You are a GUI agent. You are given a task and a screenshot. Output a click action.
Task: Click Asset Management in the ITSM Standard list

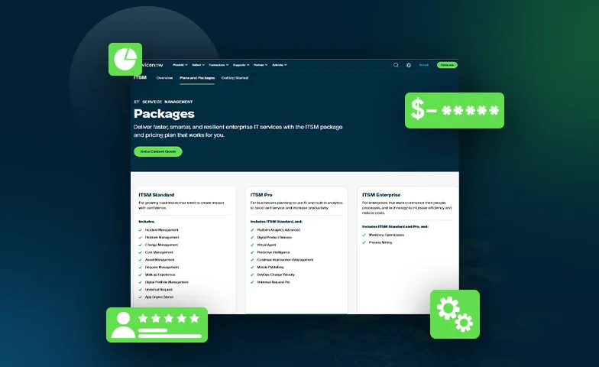(x=160, y=260)
